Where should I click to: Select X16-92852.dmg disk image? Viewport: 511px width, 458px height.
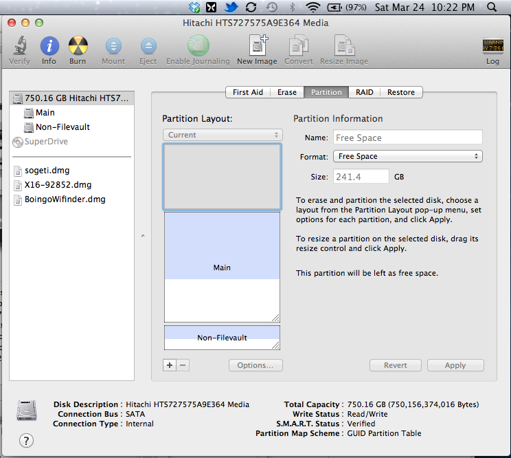tap(71, 184)
